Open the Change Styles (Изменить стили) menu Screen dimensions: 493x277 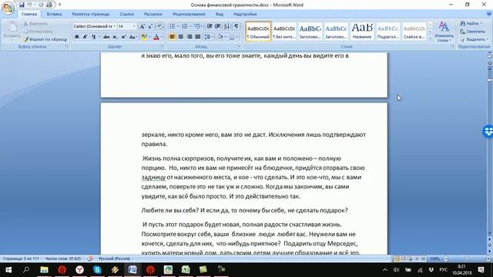[444, 32]
